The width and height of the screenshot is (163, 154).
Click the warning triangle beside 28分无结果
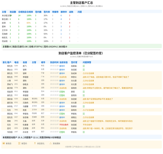(83, 81)
